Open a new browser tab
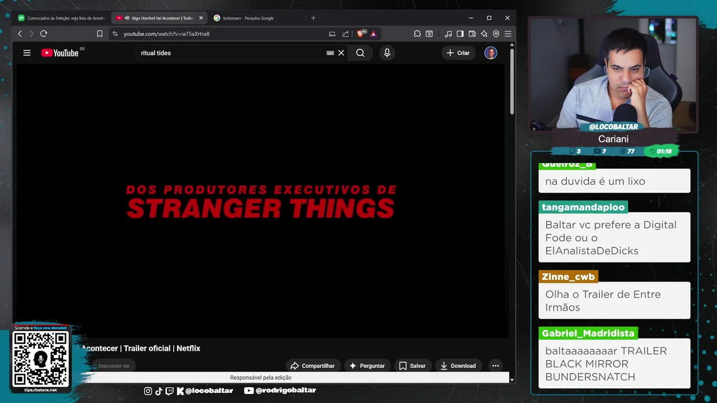The width and height of the screenshot is (717, 403). 313,18
